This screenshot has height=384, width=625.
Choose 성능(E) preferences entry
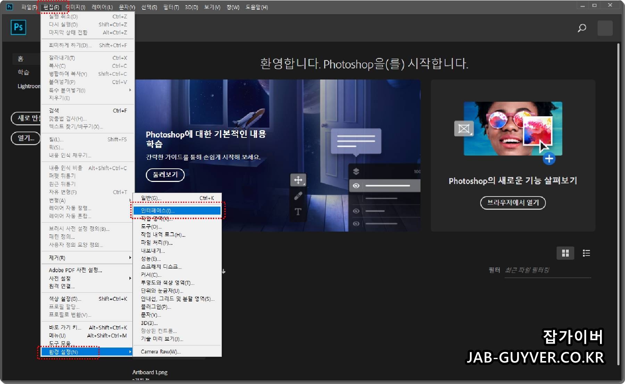pos(177,259)
